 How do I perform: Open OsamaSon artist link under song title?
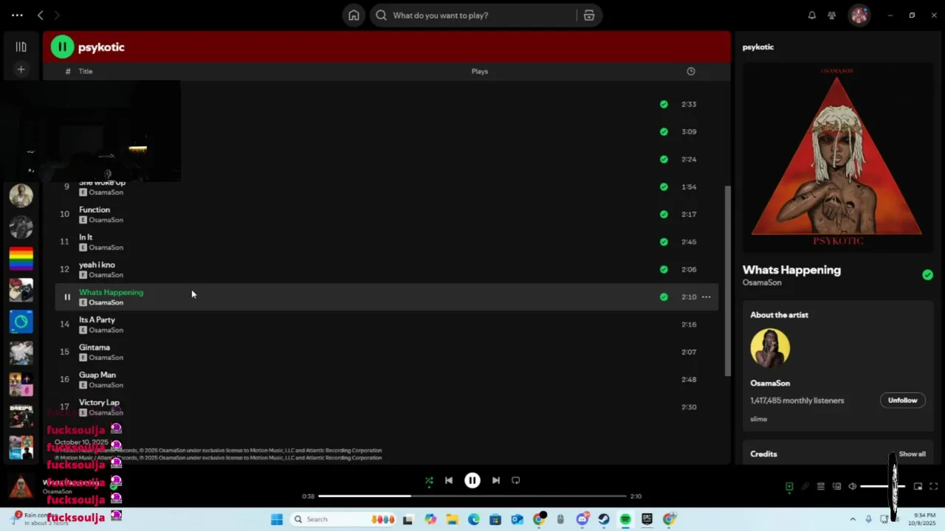click(x=762, y=282)
